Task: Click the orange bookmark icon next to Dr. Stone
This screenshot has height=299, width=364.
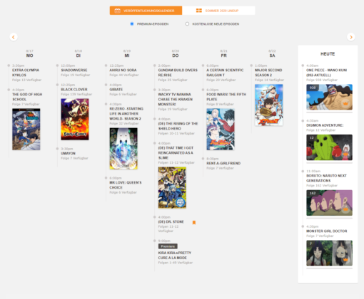Action: pos(194,222)
